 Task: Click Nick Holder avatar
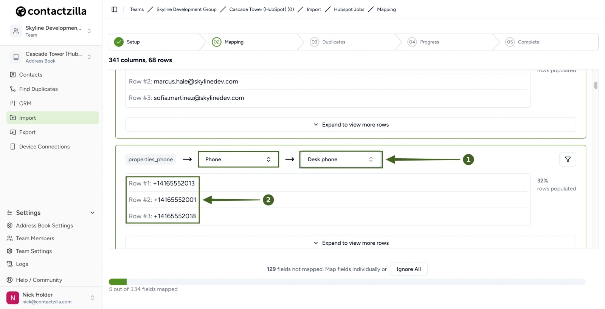pyautogui.click(x=13, y=298)
